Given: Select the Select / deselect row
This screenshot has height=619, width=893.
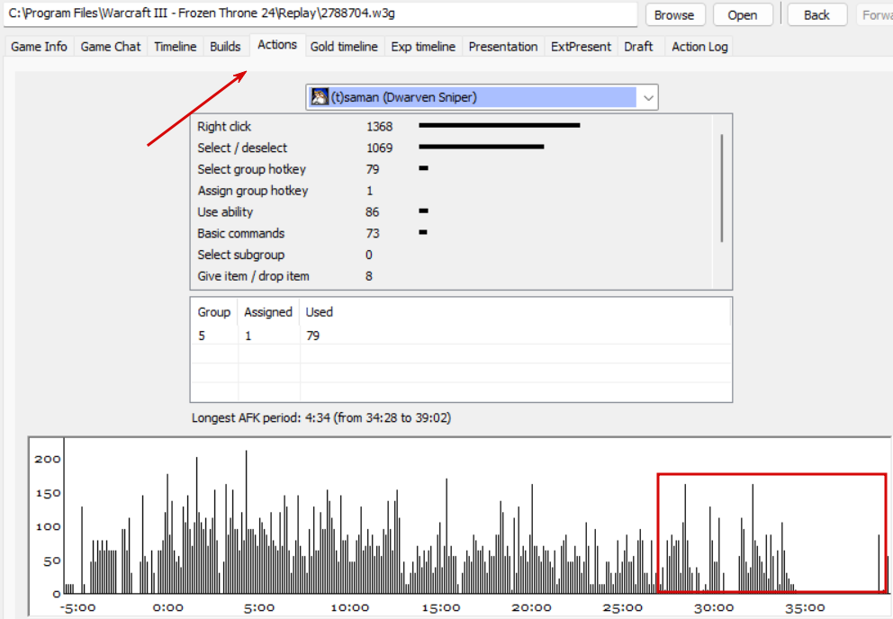Looking at the screenshot, I should coord(451,148).
